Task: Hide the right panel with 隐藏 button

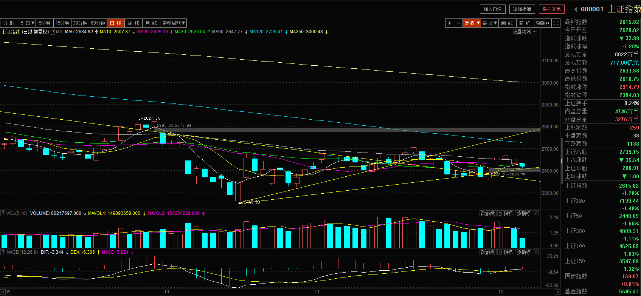Action: (x=543, y=23)
